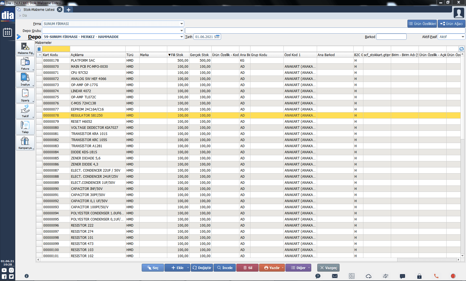Expand the Yazdır button arrow
Image resolution: width=466 pixels, height=281 pixels.
tap(283, 268)
